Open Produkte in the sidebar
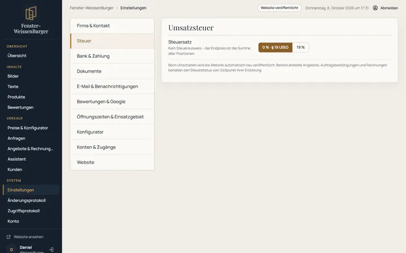Image resolution: width=406 pixels, height=253 pixels. coord(31,97)
